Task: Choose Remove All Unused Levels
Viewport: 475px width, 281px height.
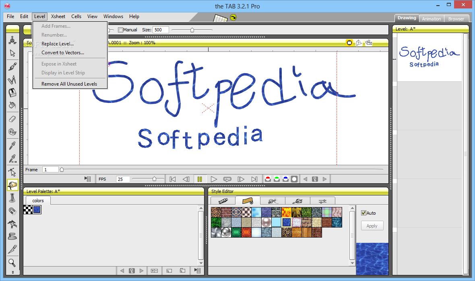Action: tap(70, 84)
